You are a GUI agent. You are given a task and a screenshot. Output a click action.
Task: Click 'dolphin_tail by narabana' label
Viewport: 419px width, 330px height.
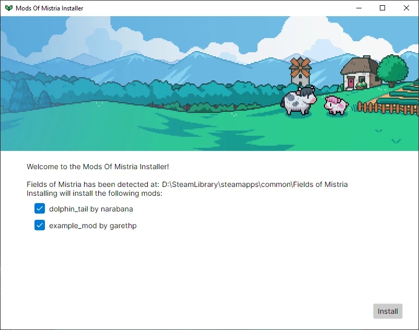(x=91, y=209)
